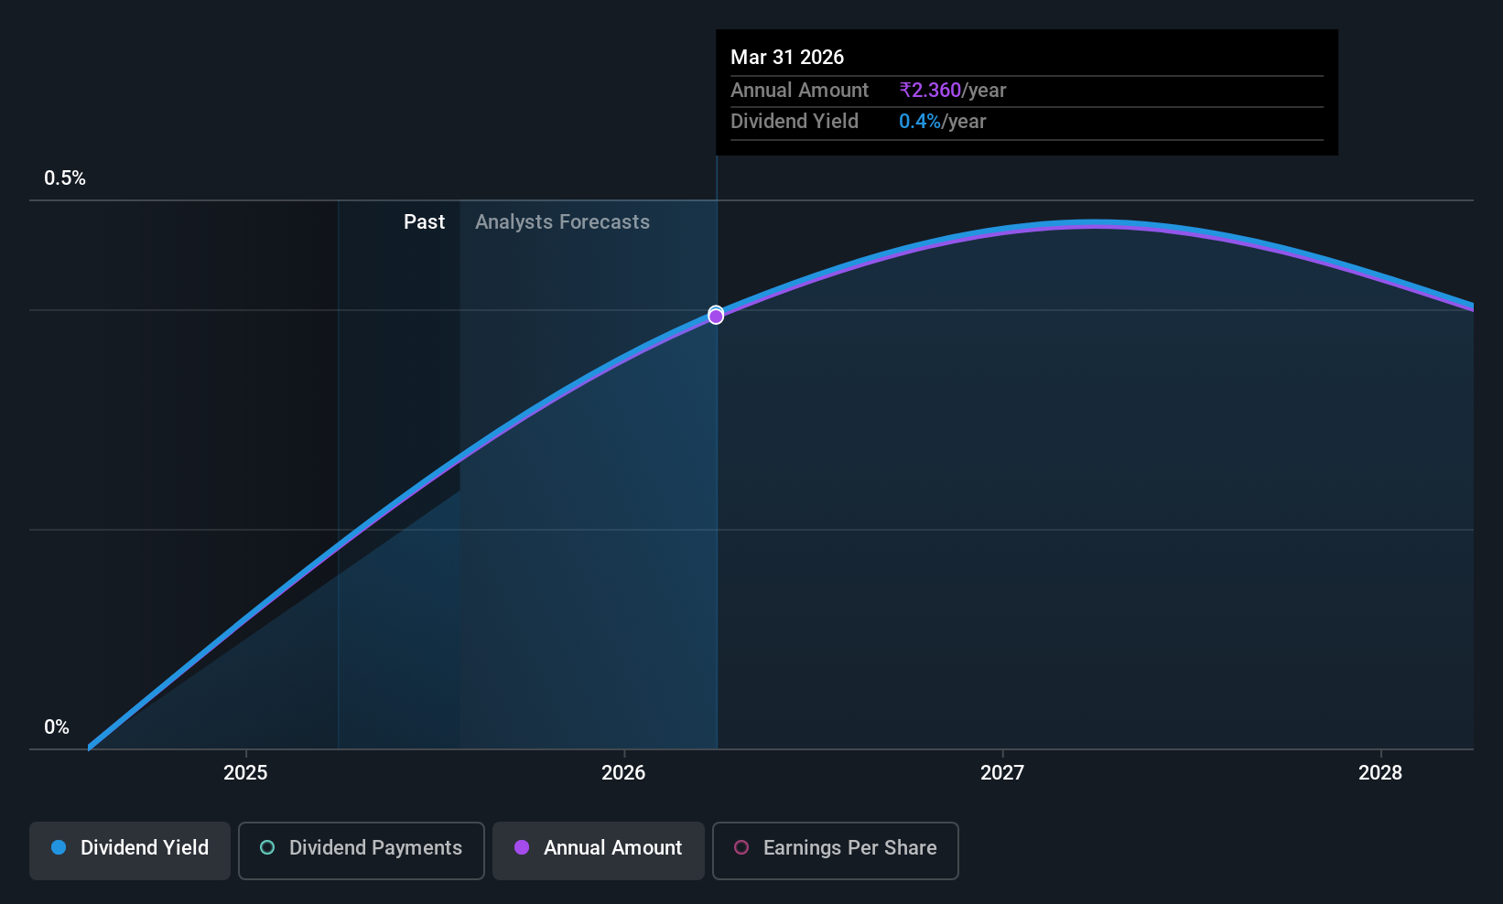Toggle the Dividend Yield series
Viewport: 1503px width, 904px height.
(x=130, y=850)
